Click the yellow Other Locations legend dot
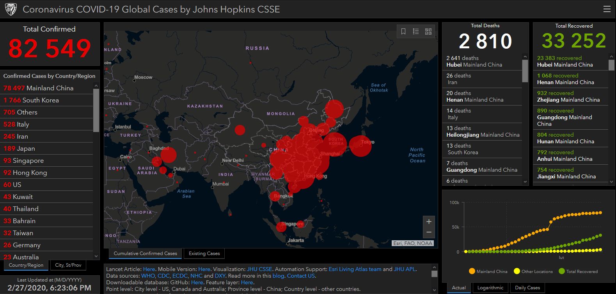Image resolution: width=616 pixels, height=294 pixels. click(517, 271)
